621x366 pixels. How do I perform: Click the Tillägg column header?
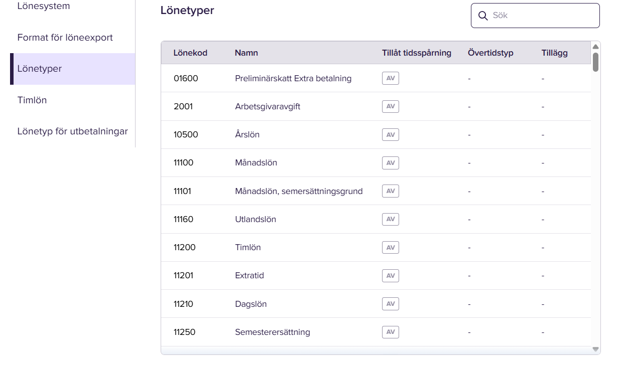[555, 53]
